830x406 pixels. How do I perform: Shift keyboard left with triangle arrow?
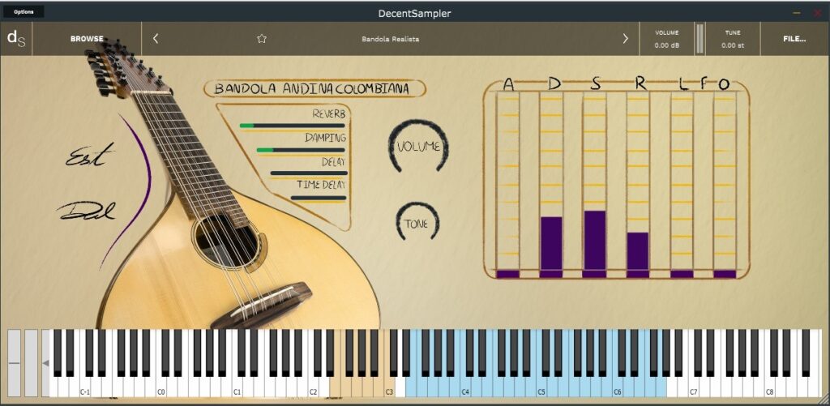click(x=45, y=363)
